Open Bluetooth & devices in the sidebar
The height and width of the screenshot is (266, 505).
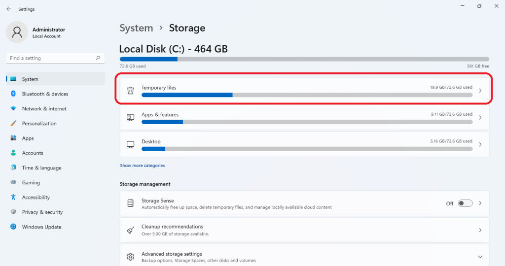tap(45, 94)
